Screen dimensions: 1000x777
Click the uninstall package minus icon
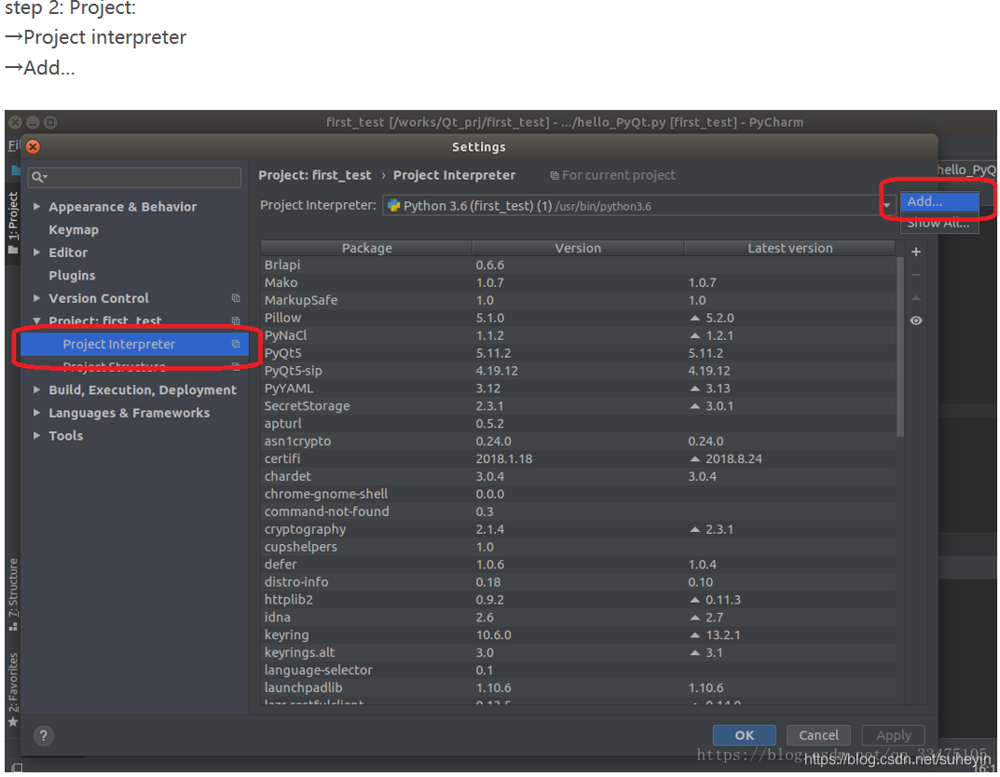click(916, 275)
